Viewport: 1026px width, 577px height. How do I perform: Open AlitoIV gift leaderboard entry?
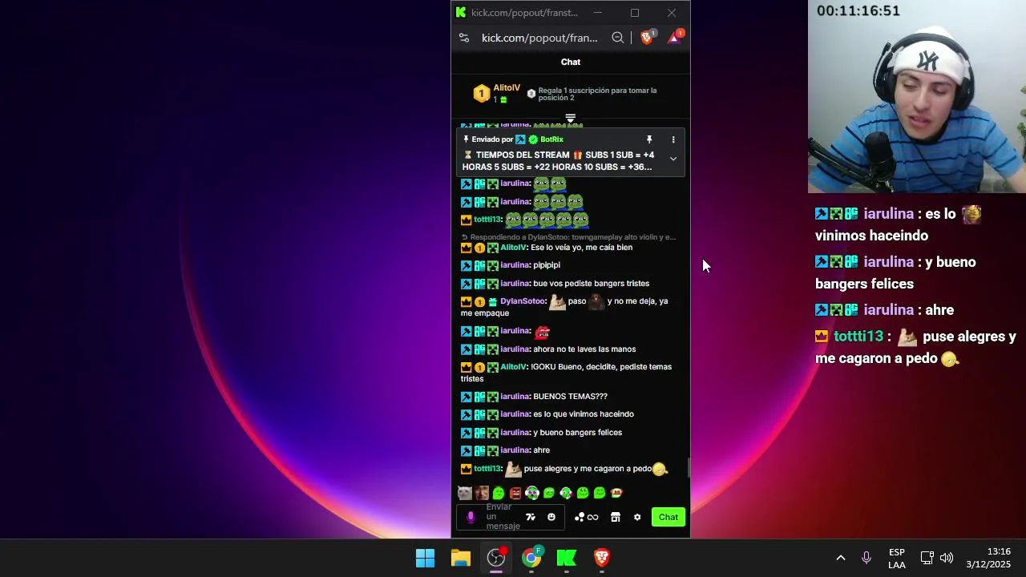click(497, 94)
